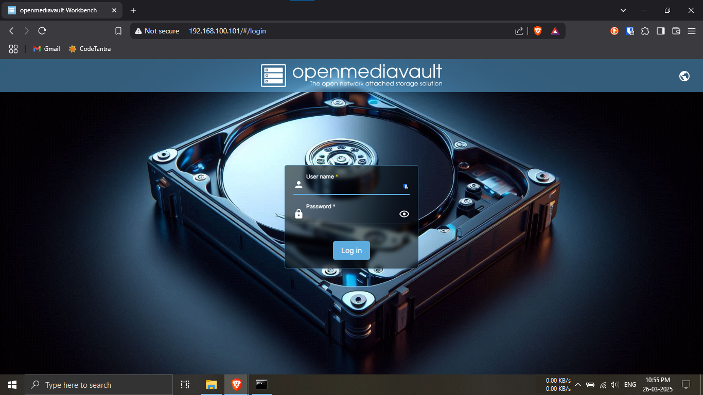Open a new browser tab with plus button

[133, 10]
